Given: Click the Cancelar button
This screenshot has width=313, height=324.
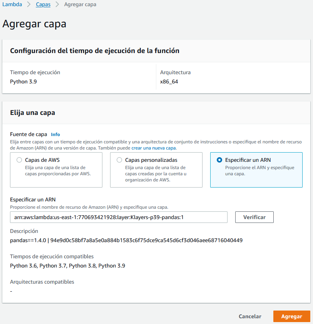Looking at the screenshot, I should pyautogui.click(x=249, y=316).
